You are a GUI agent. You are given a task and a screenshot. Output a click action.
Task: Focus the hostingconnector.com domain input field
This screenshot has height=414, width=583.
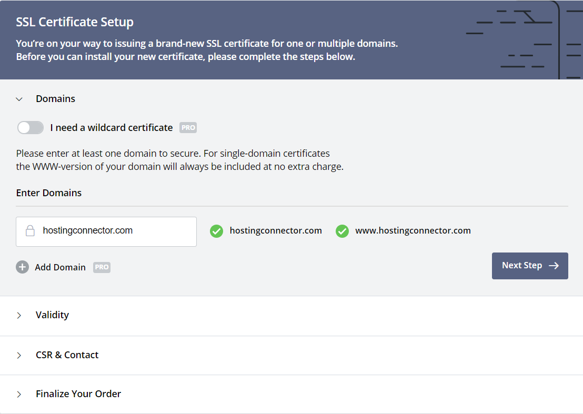pyautogui.click(x=106, y=231)
